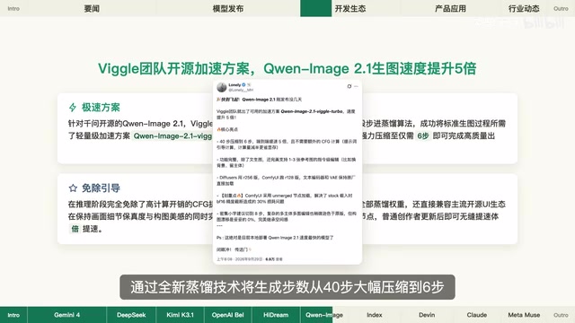575x323 pixels.
Task: Jump to the Gemini 4 chapter
Action: tap(66, 315)
